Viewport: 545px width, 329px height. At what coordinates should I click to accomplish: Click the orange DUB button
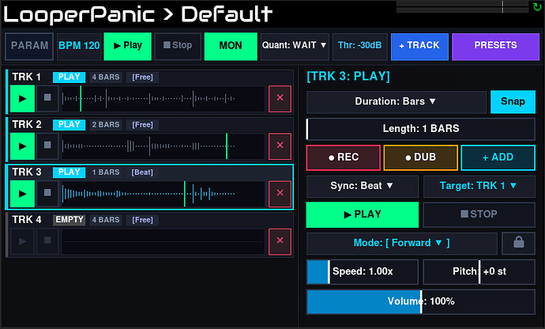tap(420, 157)
